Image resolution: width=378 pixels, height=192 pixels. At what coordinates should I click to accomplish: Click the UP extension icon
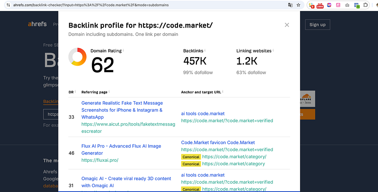point(329,5)
